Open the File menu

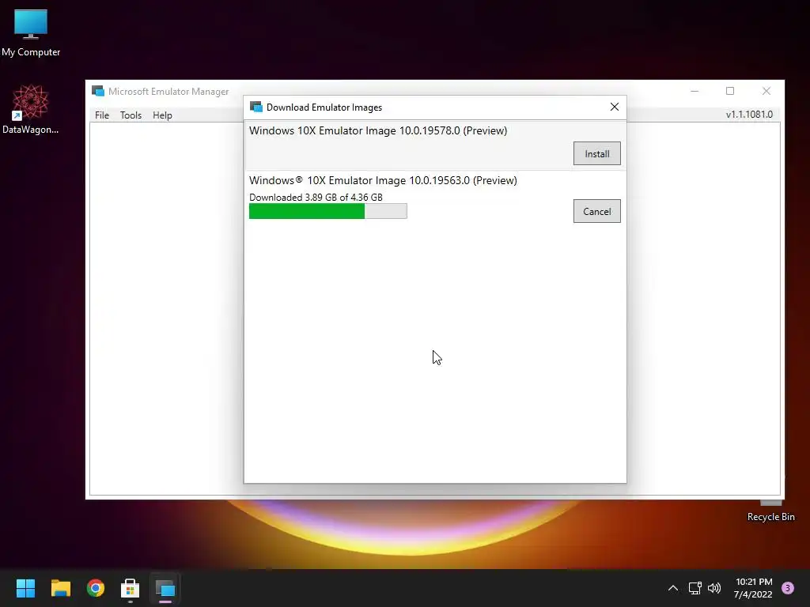[x=102, y=115]
